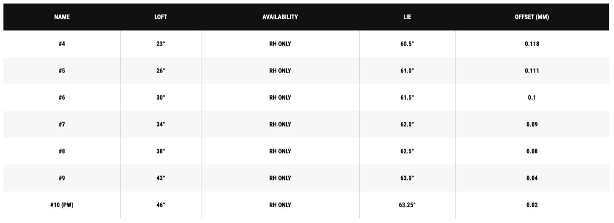This screenshot has height=223, width=614.
Task: Select the #10 (PW) name cell
Action: 62,205
